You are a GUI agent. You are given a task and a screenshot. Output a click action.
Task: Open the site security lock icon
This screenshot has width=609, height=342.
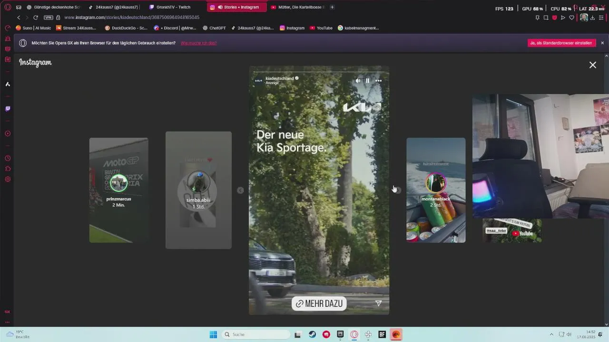(x=58, y=18)
